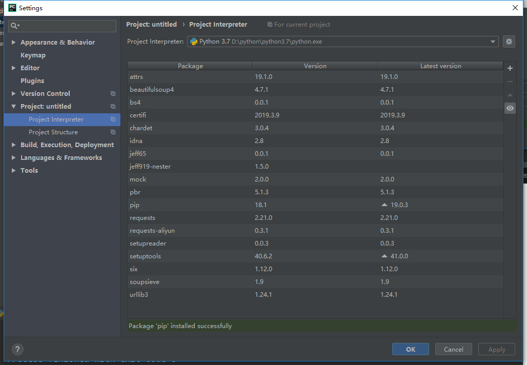Expand Languages & Frameworks section
Screen dimensions: 527x365
13,157
